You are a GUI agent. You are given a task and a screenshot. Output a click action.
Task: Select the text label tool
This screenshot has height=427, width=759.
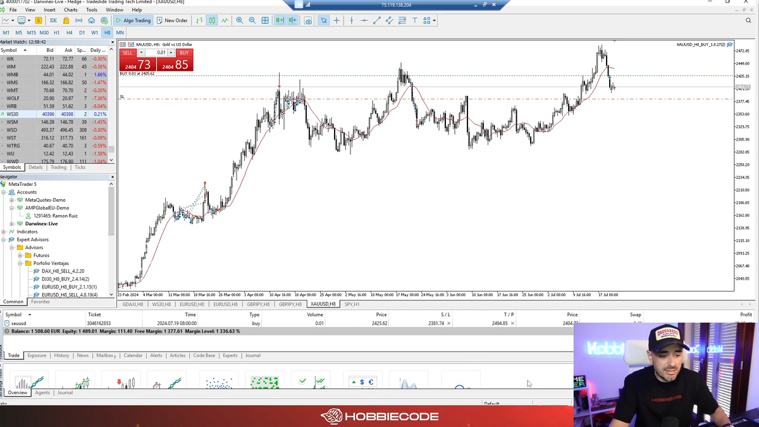coord(415,20)
